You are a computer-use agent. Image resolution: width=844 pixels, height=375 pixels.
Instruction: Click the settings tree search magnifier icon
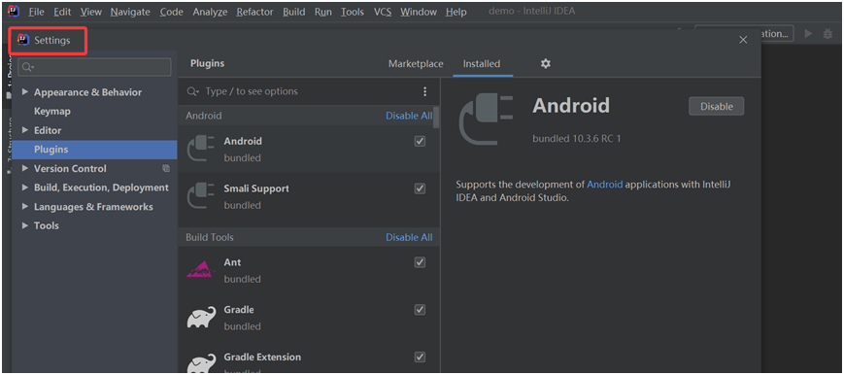point(28,67)
